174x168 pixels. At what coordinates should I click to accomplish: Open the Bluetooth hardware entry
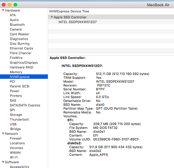pyautogui.click(x=17, y=25)
